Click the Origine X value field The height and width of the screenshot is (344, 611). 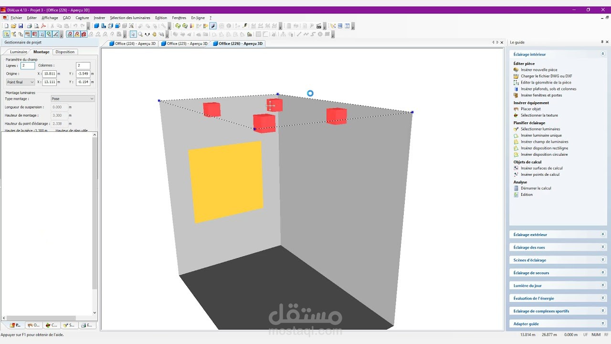pos(50,74)
